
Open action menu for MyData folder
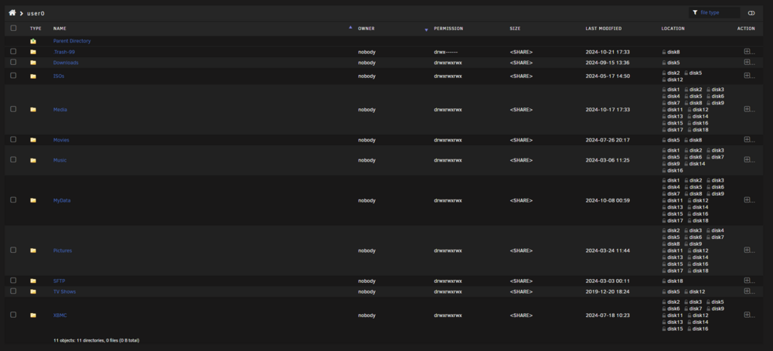pos(749,200)
